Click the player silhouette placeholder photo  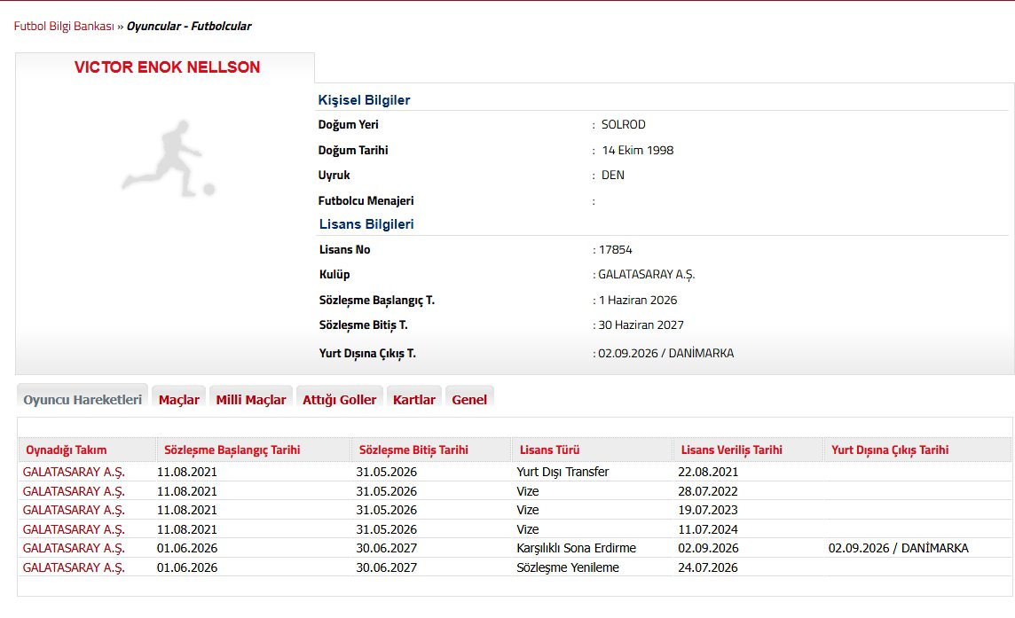169,159
